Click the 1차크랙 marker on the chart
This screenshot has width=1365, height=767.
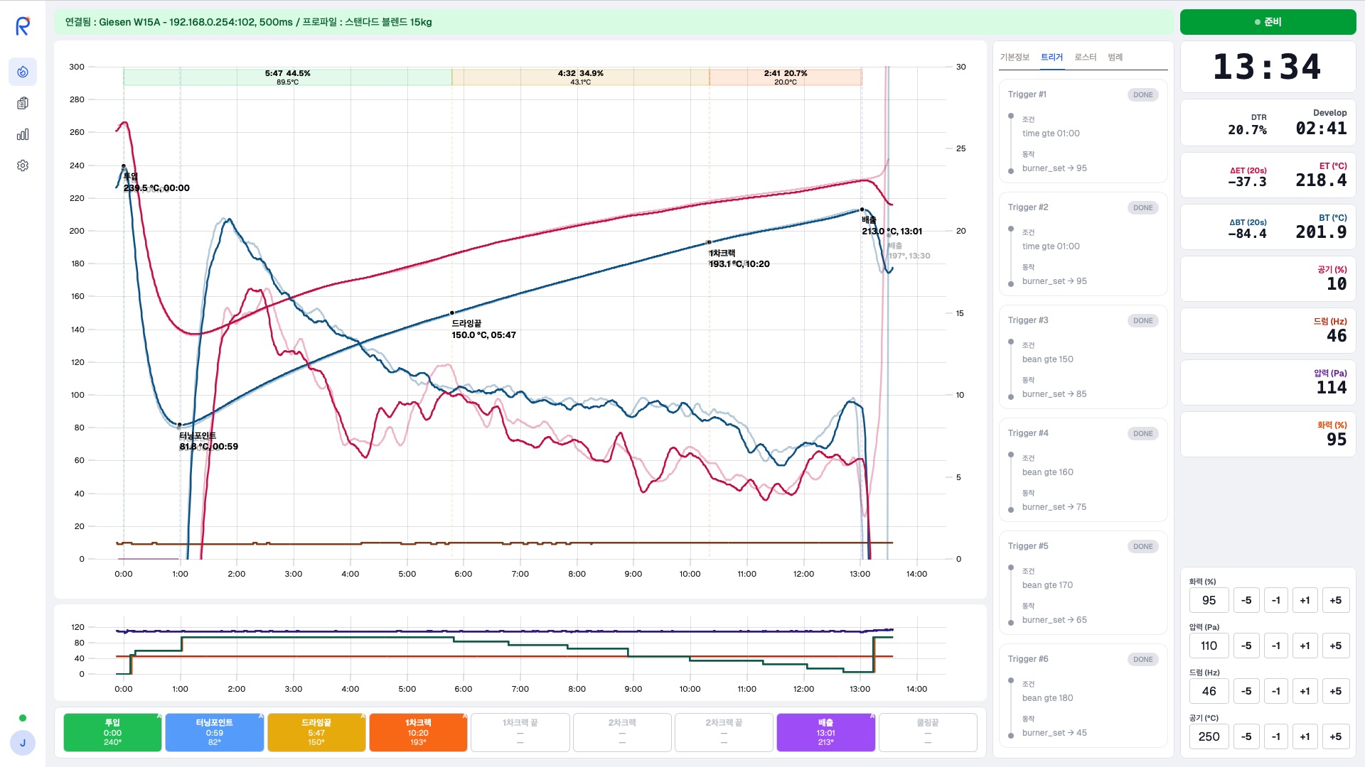coord(709,242)
